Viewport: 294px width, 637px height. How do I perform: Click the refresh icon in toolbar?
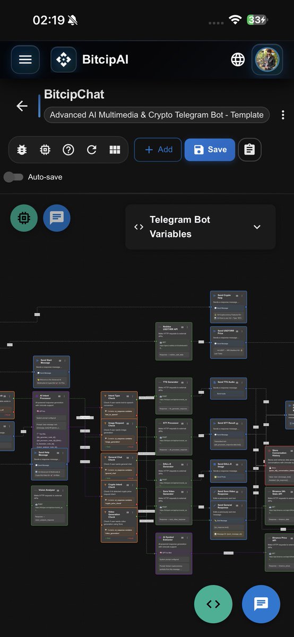click(x=91, y=150)
